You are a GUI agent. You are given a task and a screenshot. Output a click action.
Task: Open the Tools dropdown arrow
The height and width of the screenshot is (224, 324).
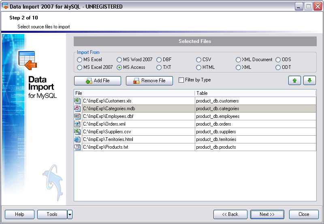[x=70, y=214]
